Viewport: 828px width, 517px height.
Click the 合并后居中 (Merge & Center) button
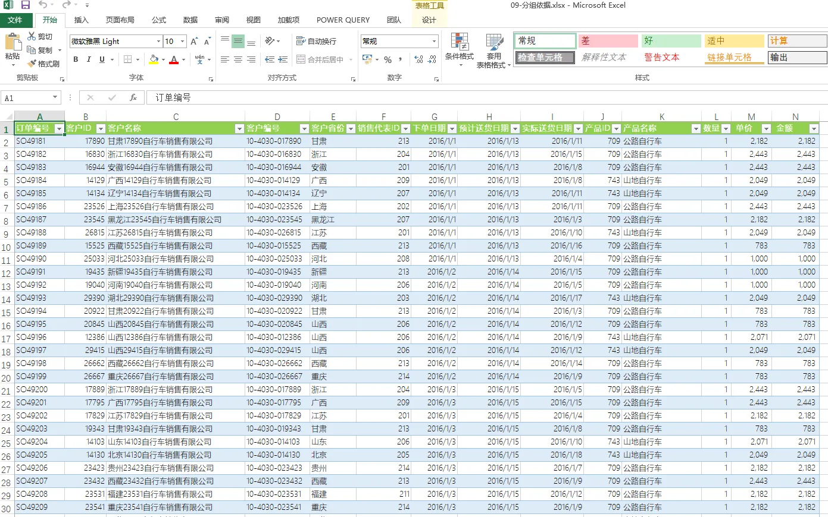pos(324,59)
